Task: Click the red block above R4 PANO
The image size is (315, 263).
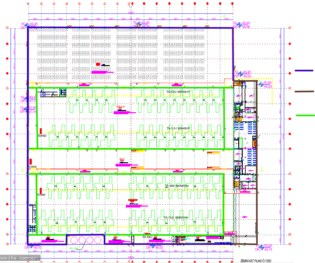Action: pyautogui.click(x=41, y=131)
